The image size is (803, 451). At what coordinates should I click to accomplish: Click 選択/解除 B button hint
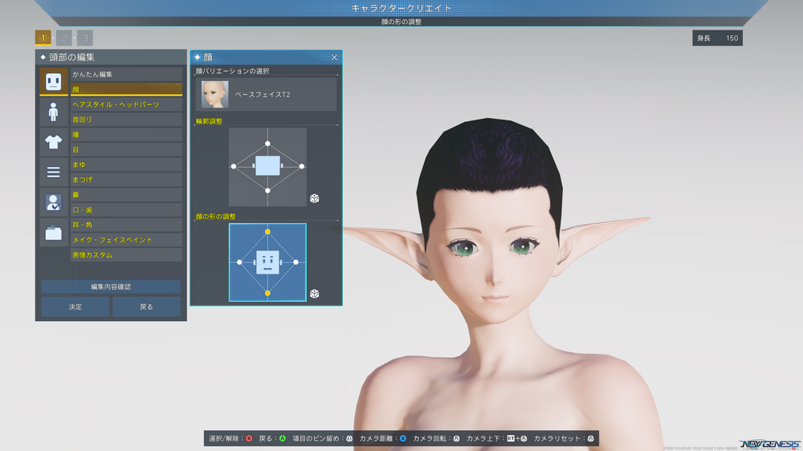click(230, 438)
